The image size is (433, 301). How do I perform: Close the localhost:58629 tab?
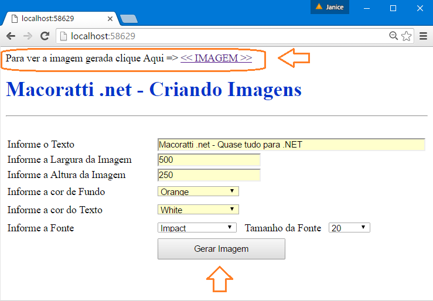110,19
